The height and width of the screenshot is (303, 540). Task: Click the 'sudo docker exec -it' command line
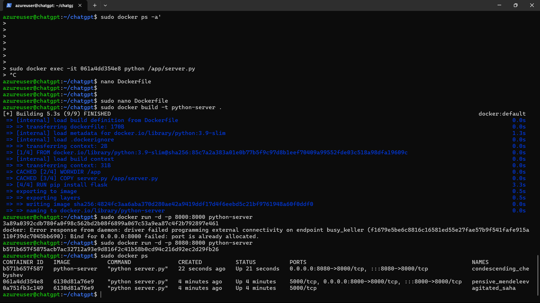click(x=102, y=69)
